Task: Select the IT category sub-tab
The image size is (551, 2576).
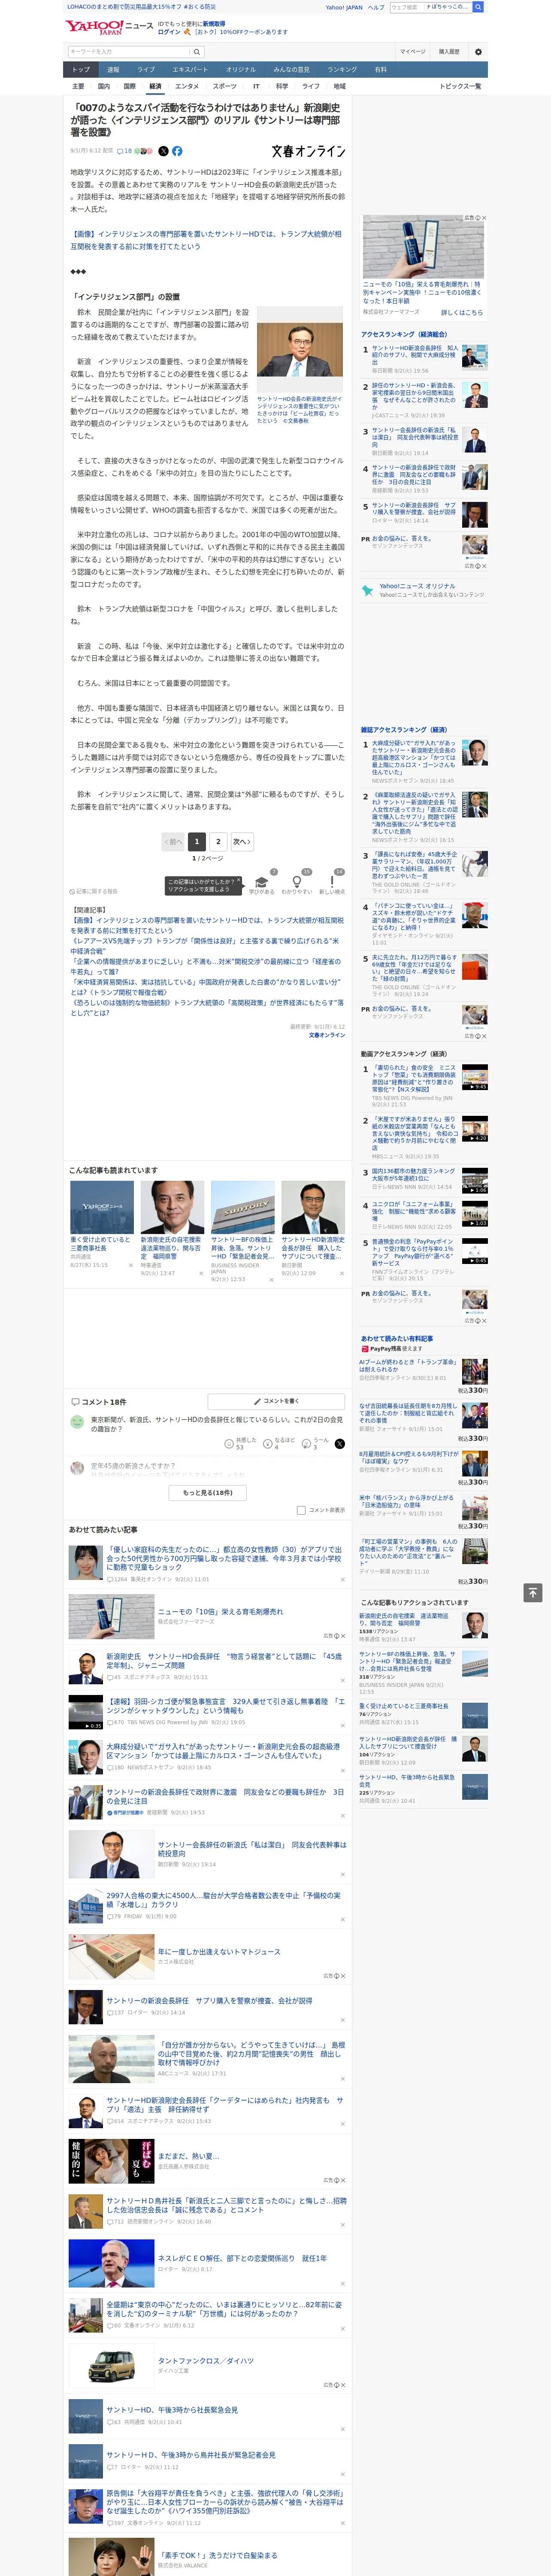Action: (256, 86)
